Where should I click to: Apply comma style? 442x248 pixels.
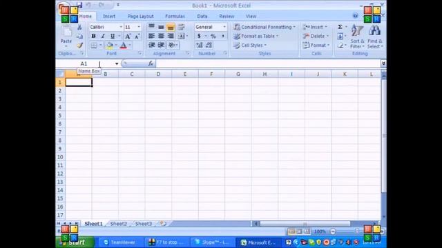tap(223, 36)
